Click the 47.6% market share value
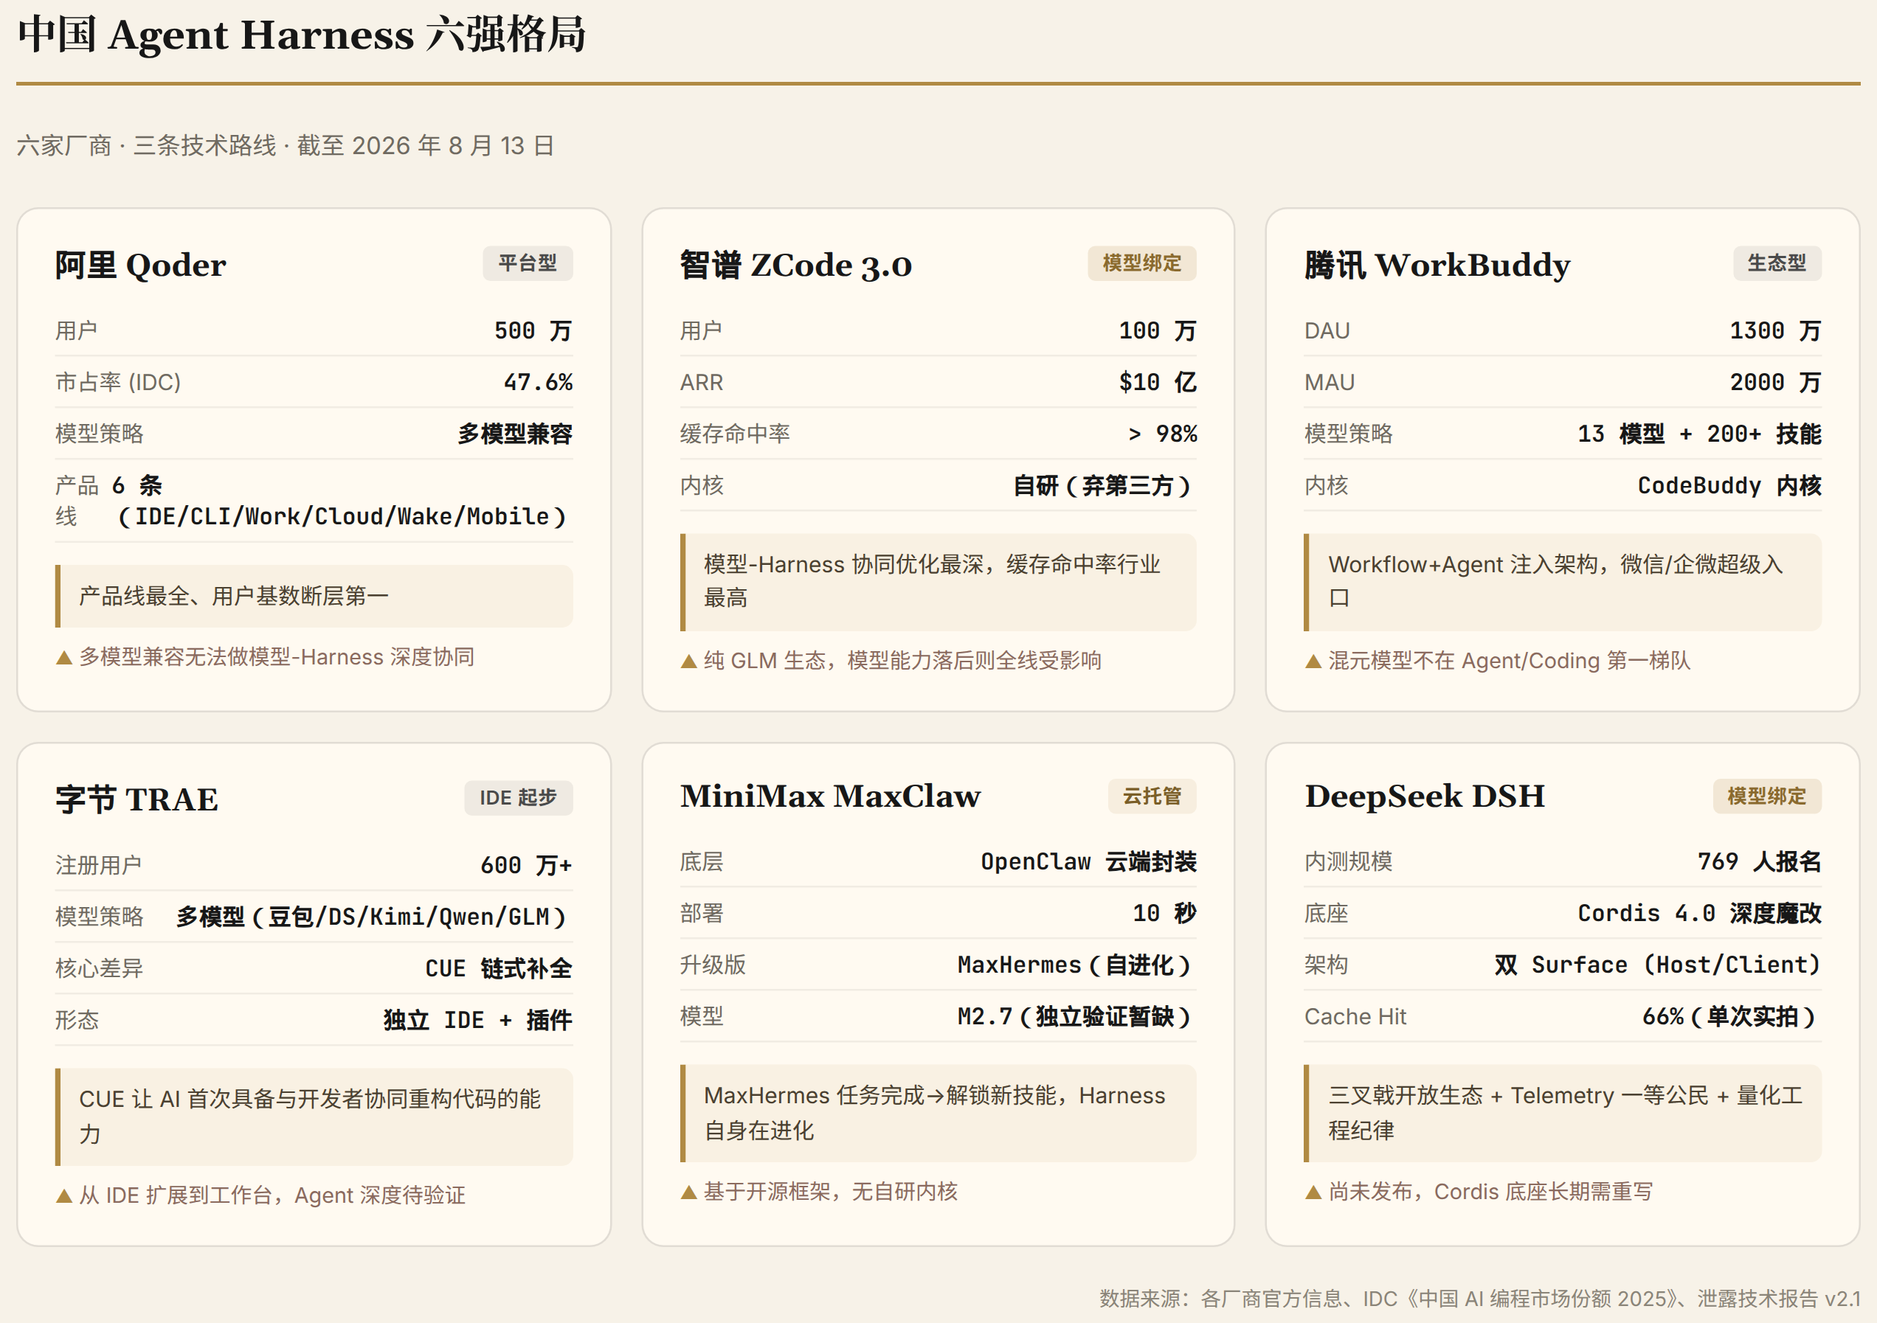The image size is (1877, 1323). click(538, 383)
